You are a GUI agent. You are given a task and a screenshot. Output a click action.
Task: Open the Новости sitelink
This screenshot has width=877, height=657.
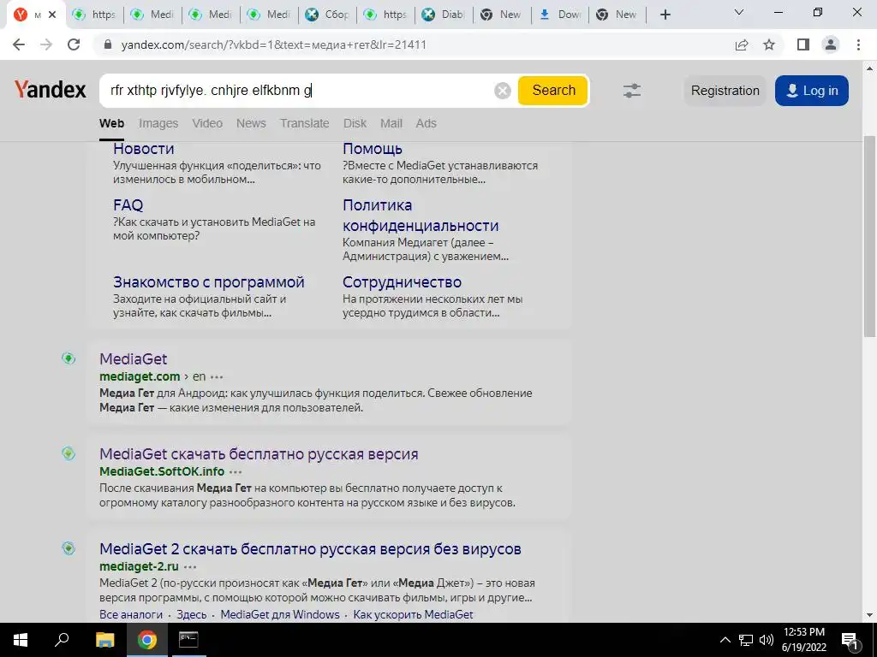(x=144, y=149)
